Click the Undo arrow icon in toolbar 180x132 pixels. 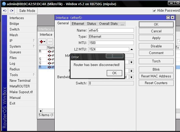click(5, 11)
